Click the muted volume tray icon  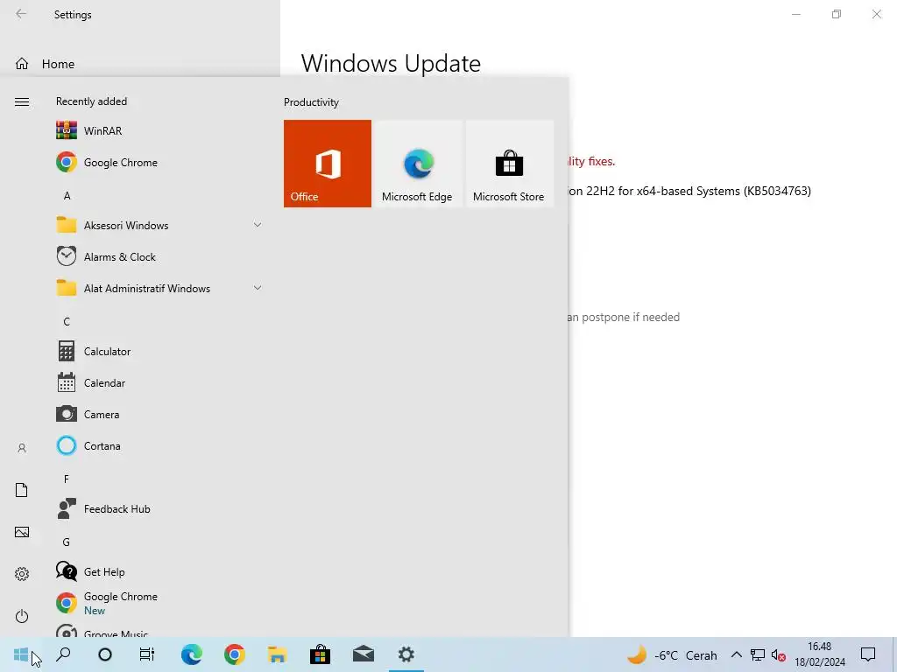click(x=778, y=654)
